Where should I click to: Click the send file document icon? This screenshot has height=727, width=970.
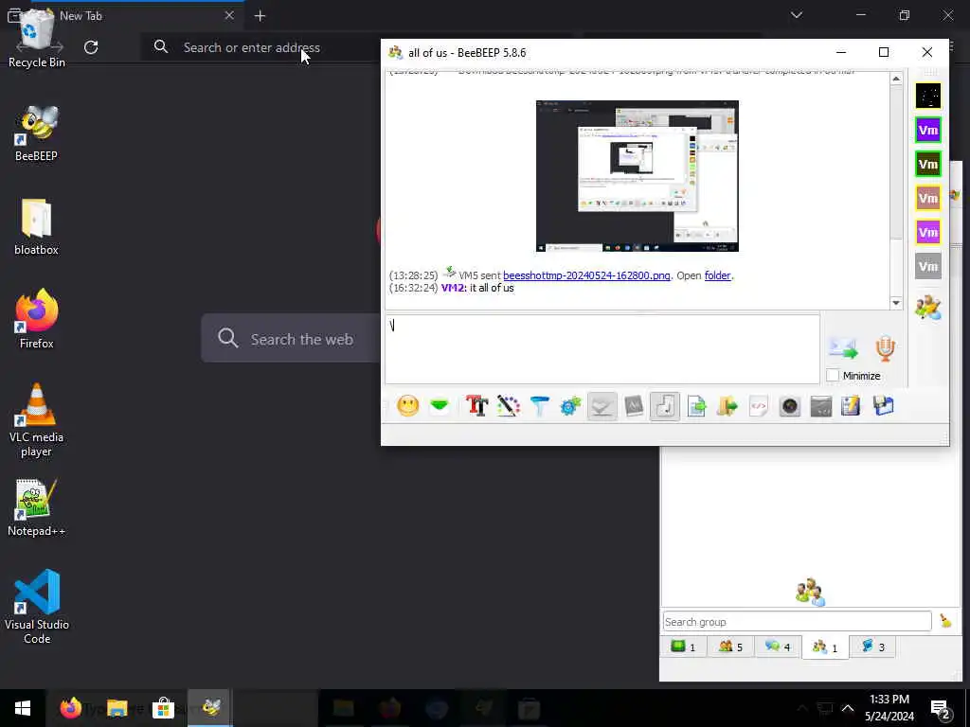point(696,406)
